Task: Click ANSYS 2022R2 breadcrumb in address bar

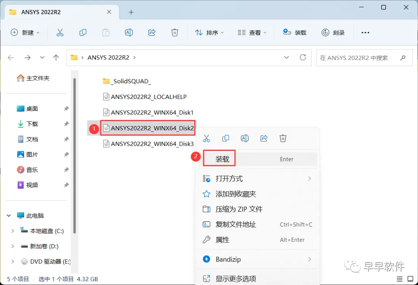Action: (x=108, y=58)
